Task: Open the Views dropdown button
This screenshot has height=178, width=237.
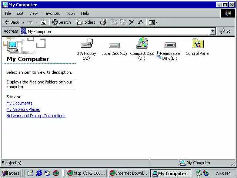Action: point(153,22)
